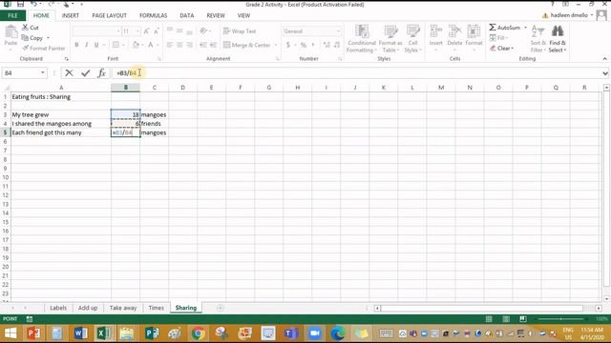Toggle Bold formatting
Viewport: 611px width, 343px height.
[x=76, y=45]
